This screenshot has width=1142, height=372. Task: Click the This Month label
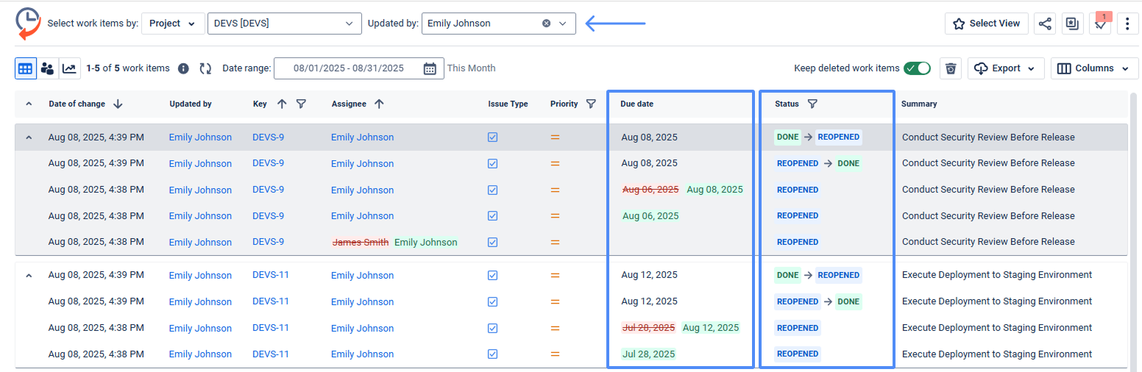pyautogui.click(x=472, y=68)
